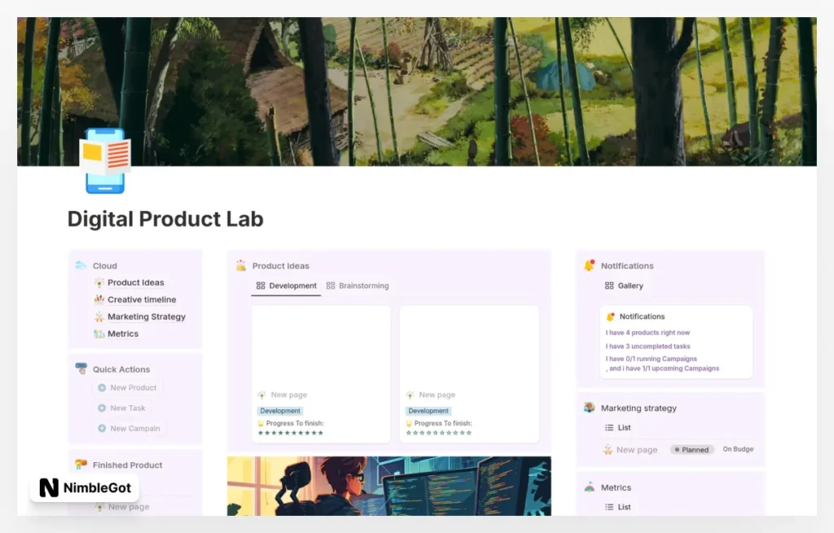The height and width of the screenshot is (533, 834).
Task: Click the Quick Actions heading
Action: click(x=121, y=369)
